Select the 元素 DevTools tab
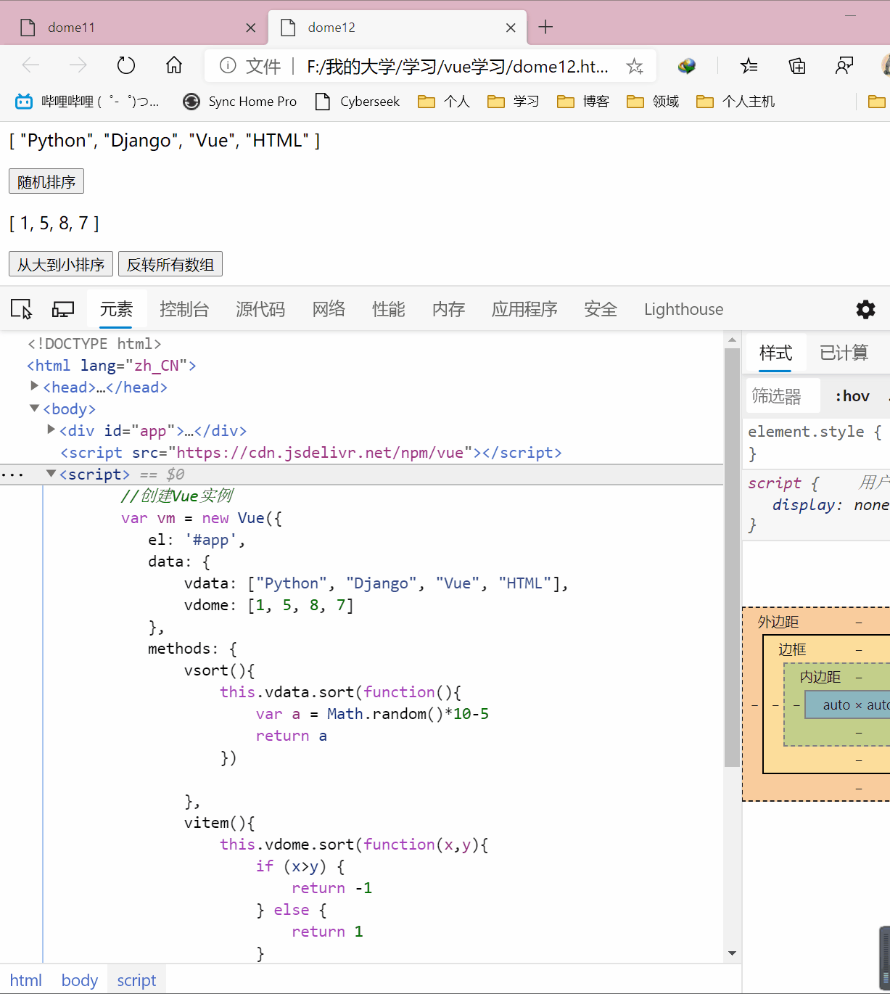The height and width of the screenshot is (994, 890). 116,309
